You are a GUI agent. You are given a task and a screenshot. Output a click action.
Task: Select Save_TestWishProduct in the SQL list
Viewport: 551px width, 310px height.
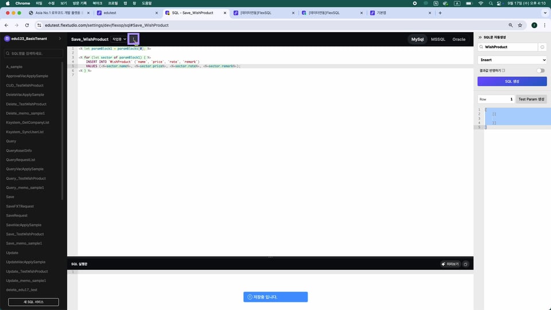point(25,234)
